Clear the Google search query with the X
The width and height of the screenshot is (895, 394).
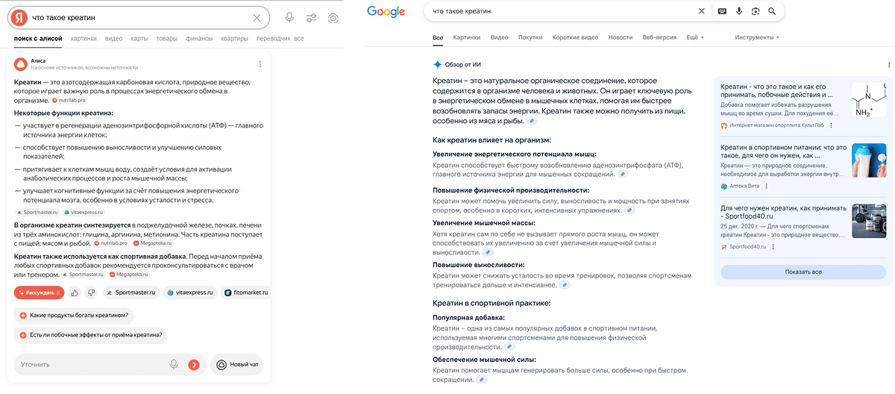point(701,11)
